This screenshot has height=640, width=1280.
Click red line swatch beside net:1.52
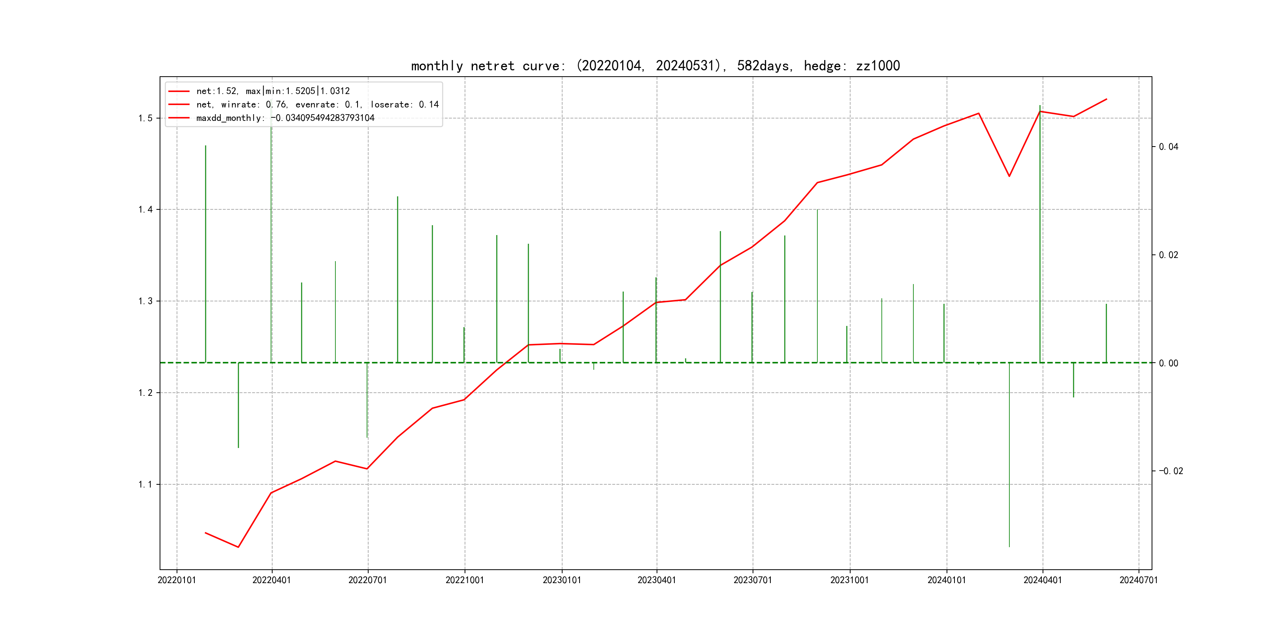179,91
